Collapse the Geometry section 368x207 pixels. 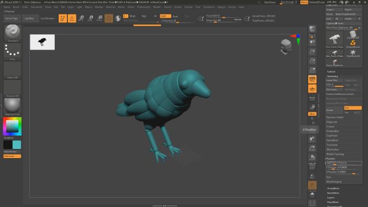click(332, 76)
